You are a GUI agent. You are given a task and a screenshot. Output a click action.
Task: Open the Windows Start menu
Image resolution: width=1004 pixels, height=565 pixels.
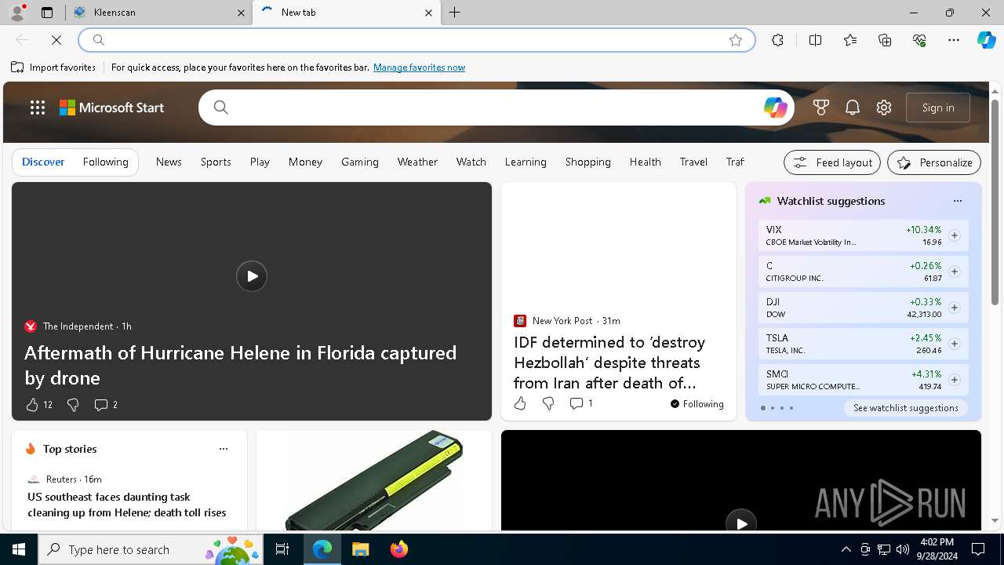pyautogui.click(x=19, y=549)
